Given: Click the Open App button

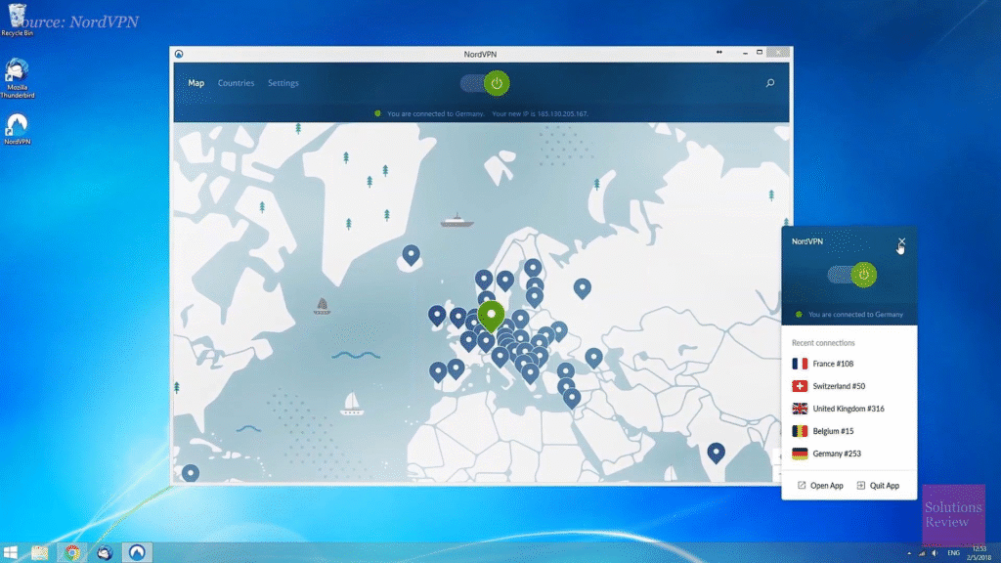Looking at the screenshot, I should pos(819,486).
